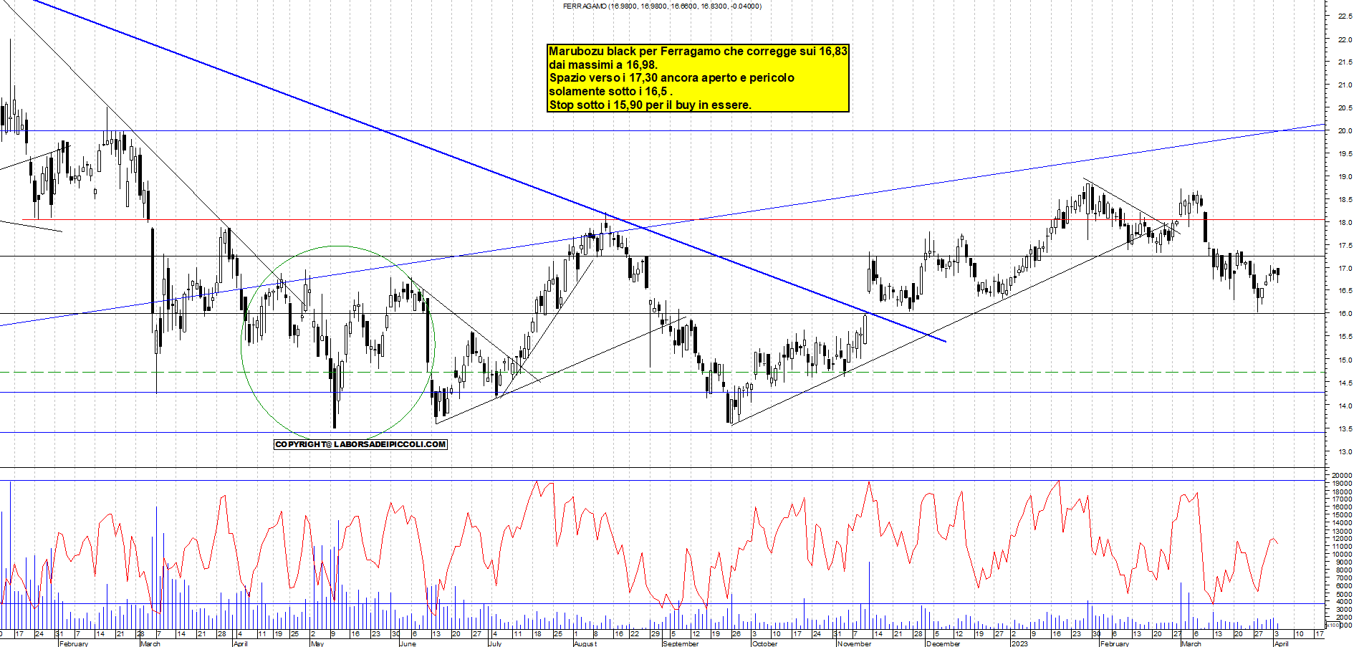This screenshot has width=1354, height=647.
Task: Click the 16.0 price axis label
Action: 1345,314
